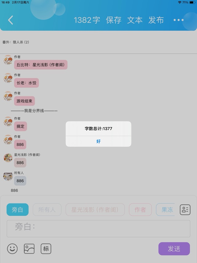The image size is (197, 263).
Task: Focus the 旁白 message input field
Action: tap(98, 228)
